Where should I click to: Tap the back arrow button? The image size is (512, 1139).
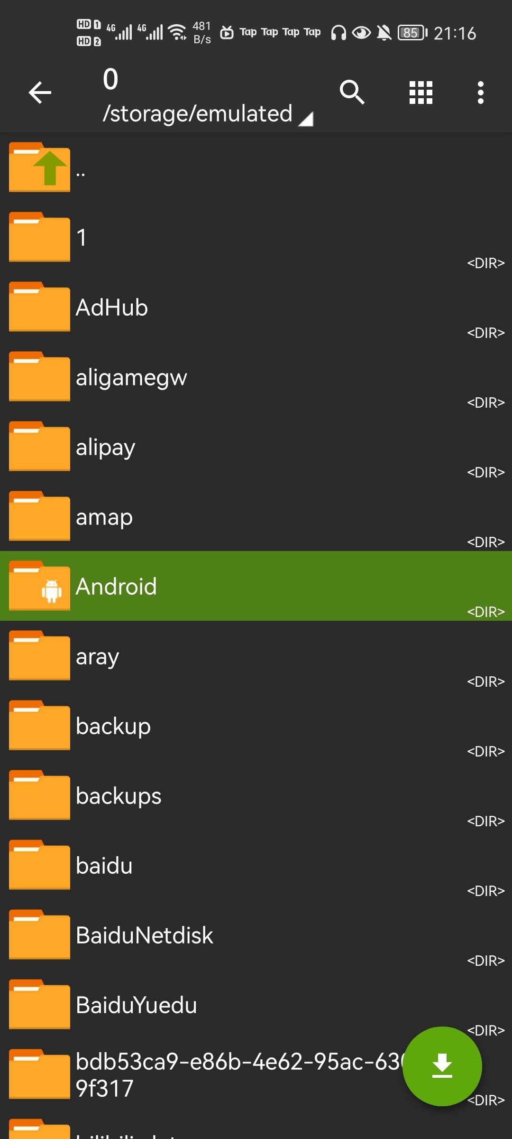click(40, 92)
